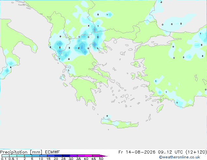This screenshot has width=207, height=160.
Task: Click the 0.1–0.5 mm legend color swatch
Action: (x=6, y=156)
